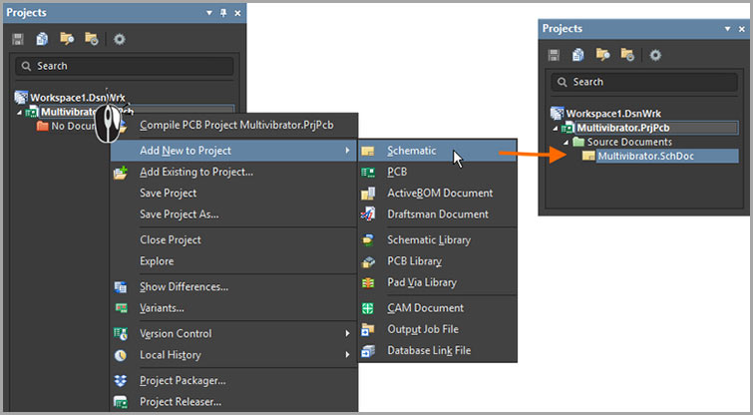Choose Compile PCB Project Multivibrator.PrjPcb

(234, 126)
